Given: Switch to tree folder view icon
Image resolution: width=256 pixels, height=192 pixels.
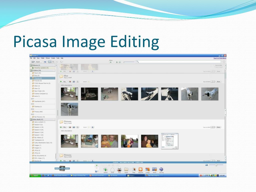Looking at the screenshot, I should coord(53,62).
